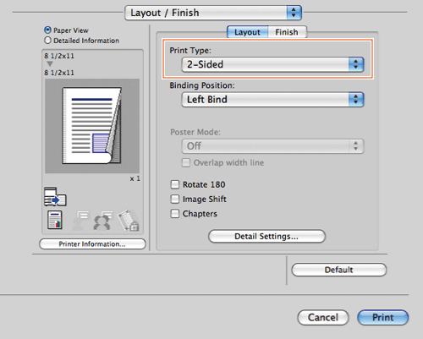Click the Poster Mode label

coord(195,132)
